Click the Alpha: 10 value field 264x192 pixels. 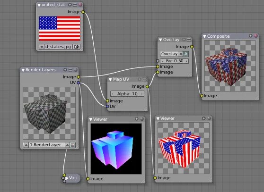(x=127, y=94)
